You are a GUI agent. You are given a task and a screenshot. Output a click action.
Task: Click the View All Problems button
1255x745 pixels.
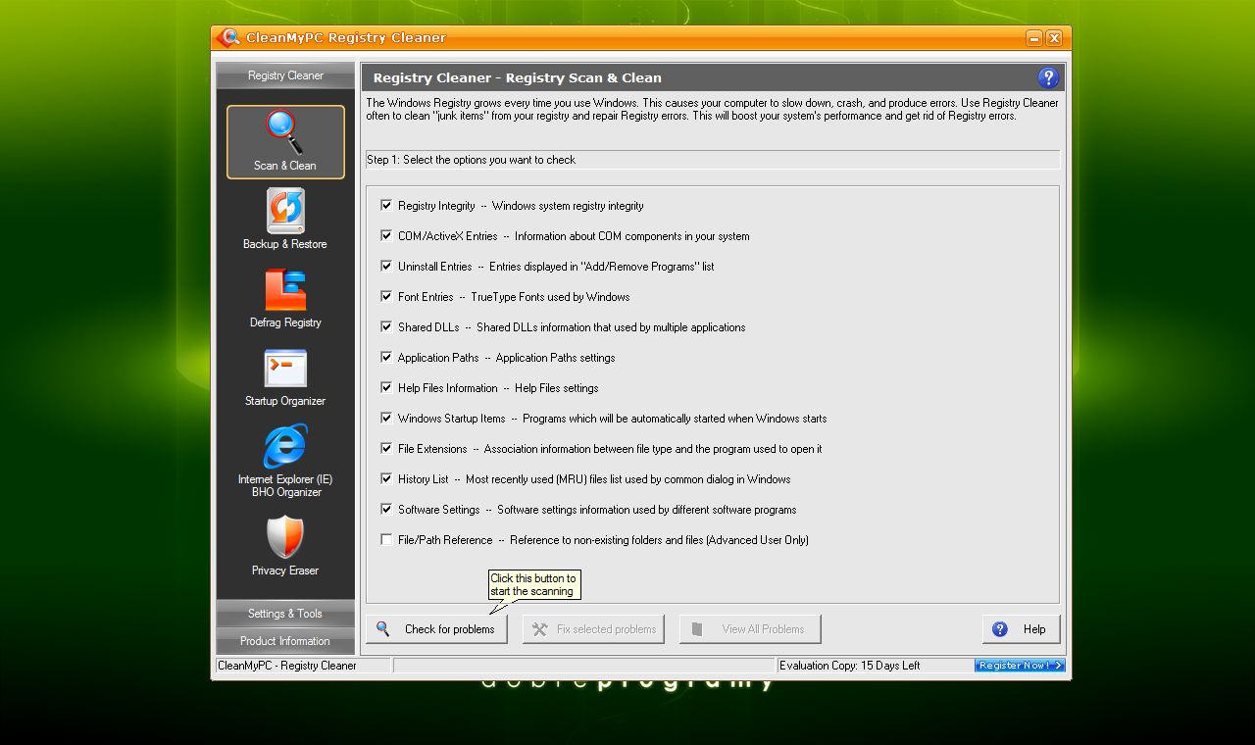click(x=750, y=629)
